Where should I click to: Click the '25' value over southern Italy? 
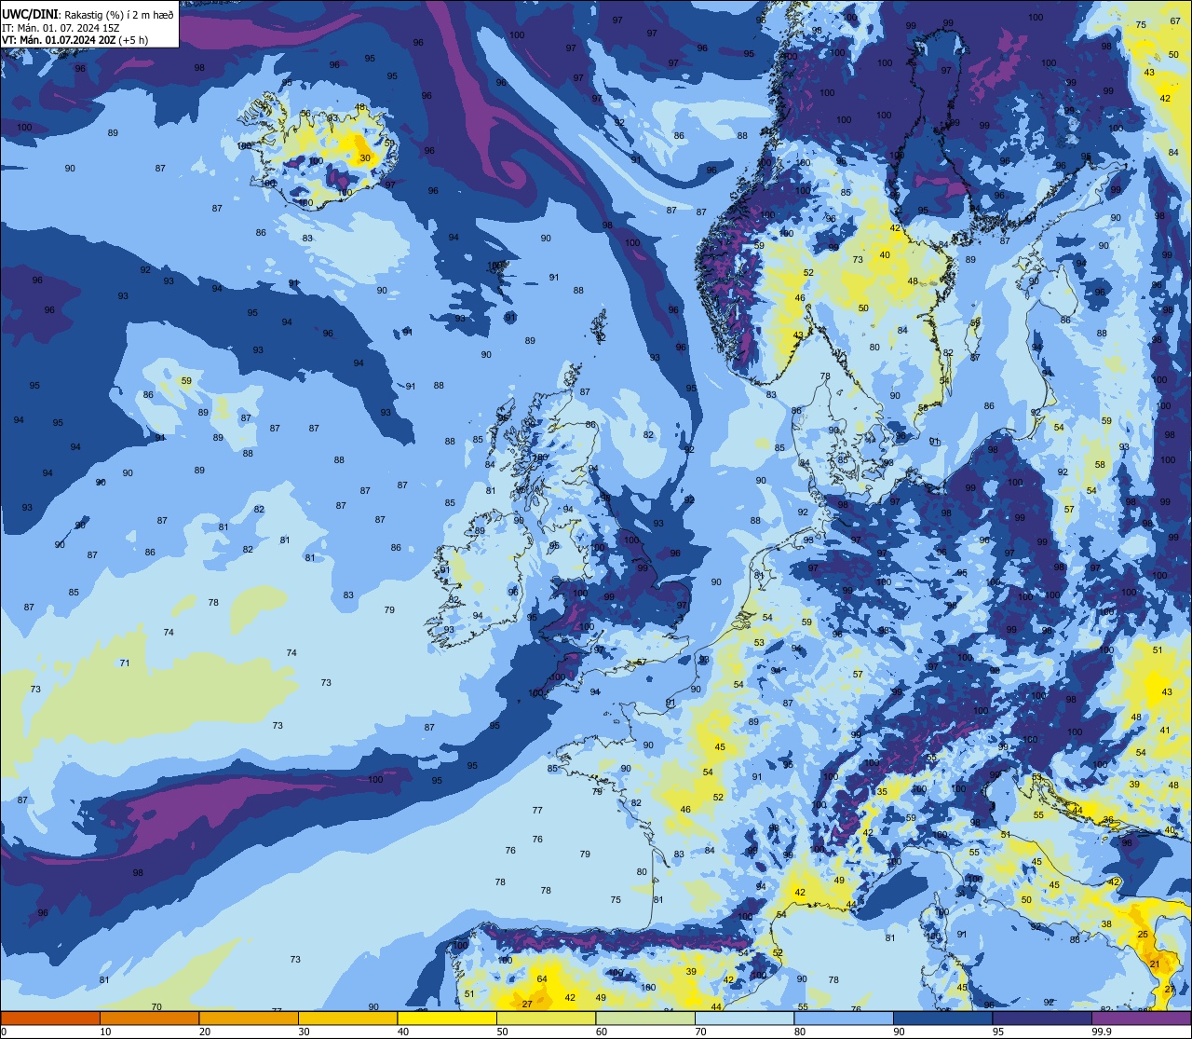coord(1144,935)
